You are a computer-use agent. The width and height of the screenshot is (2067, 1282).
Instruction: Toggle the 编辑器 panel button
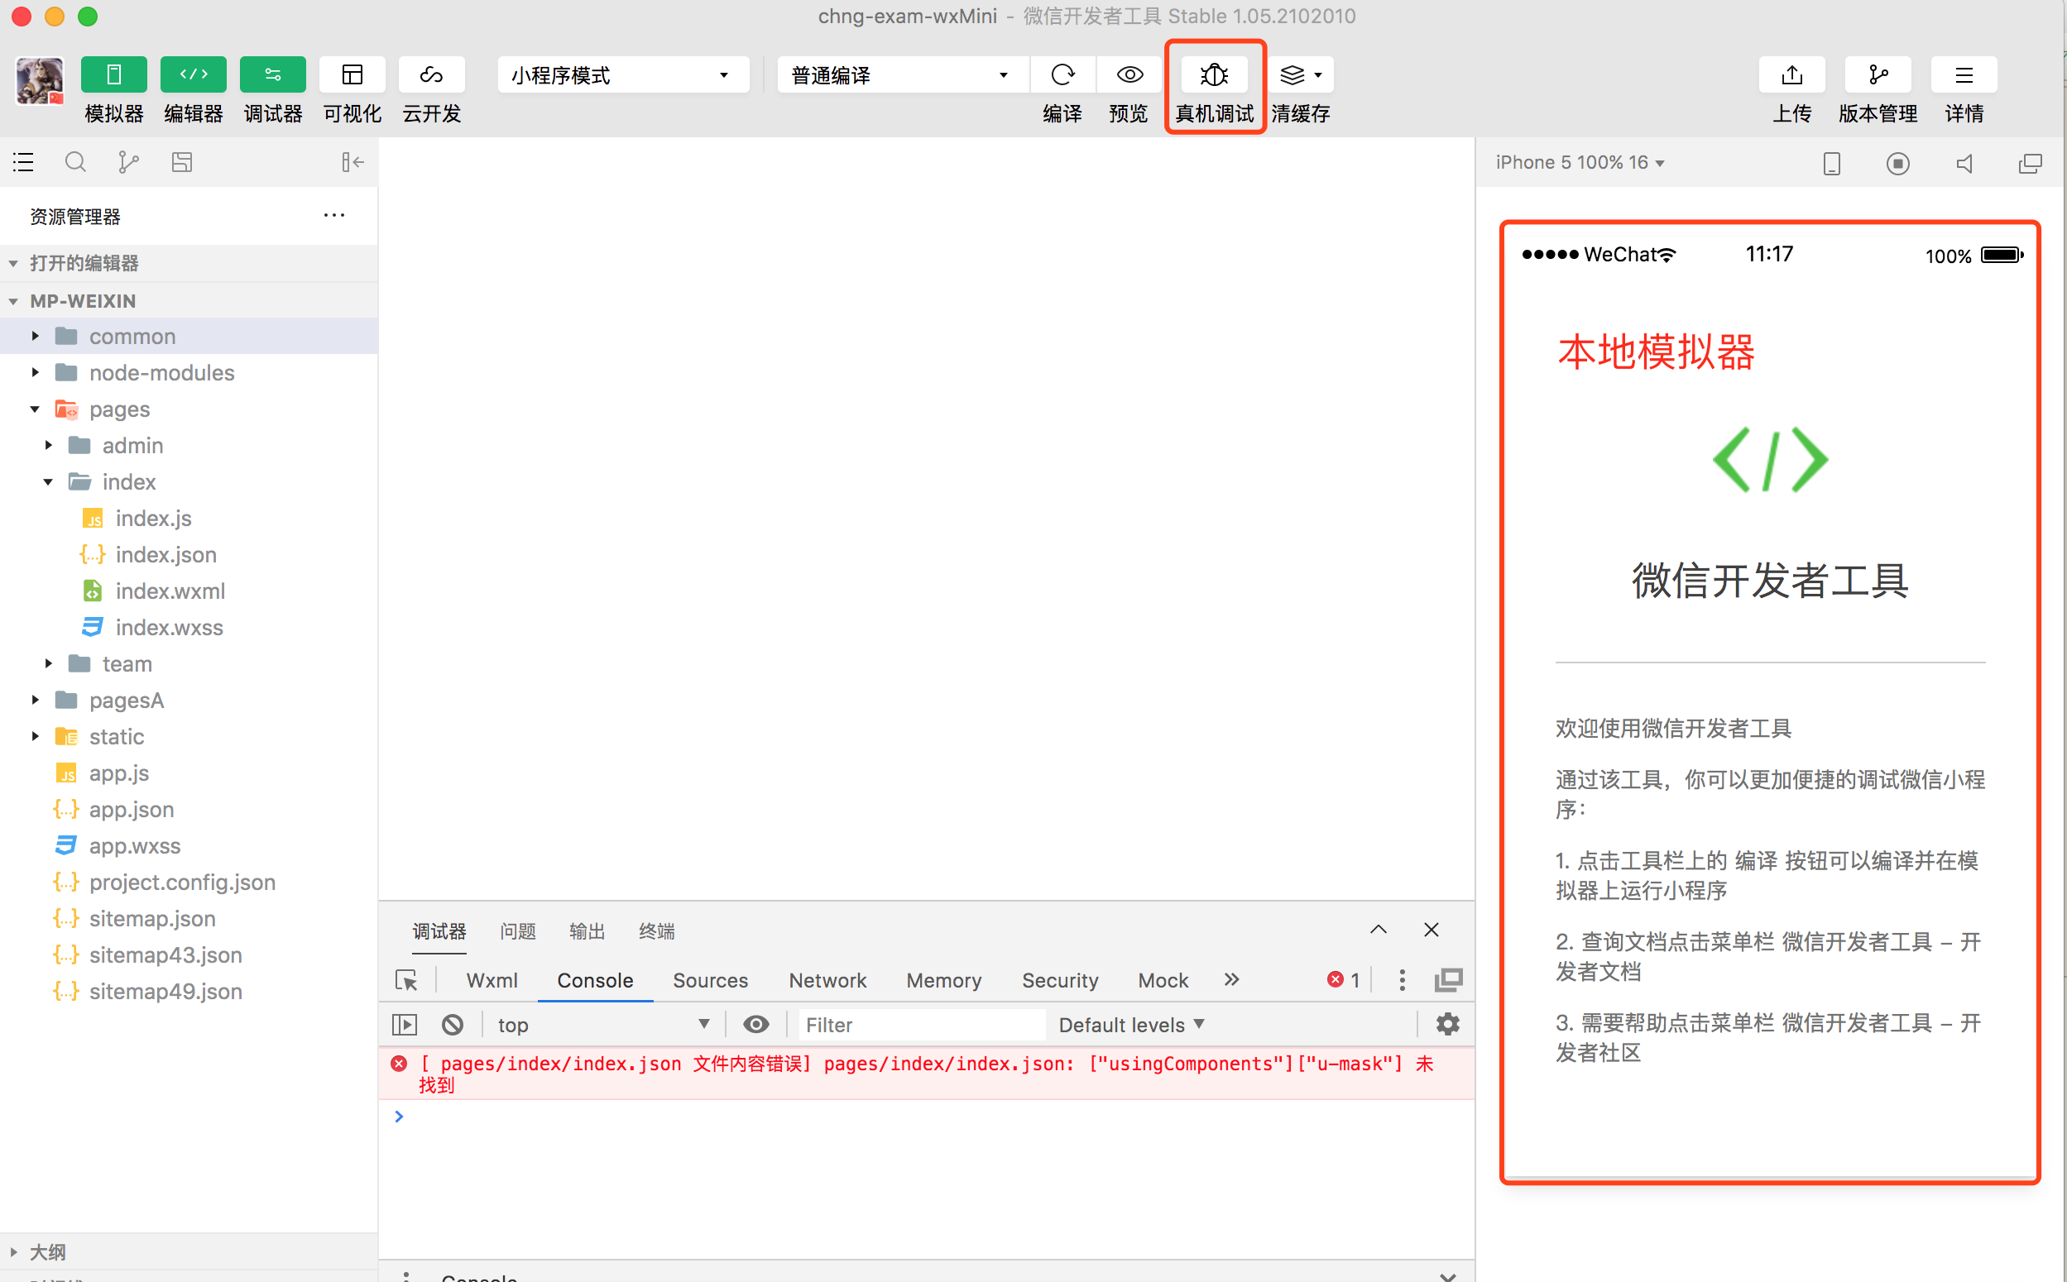pos(194,75)
